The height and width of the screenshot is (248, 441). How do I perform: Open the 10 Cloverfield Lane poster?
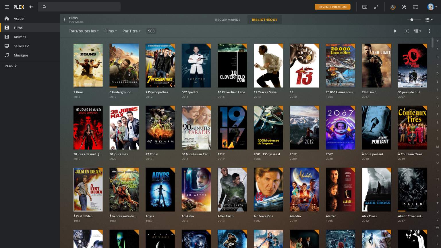click(232, 65)
